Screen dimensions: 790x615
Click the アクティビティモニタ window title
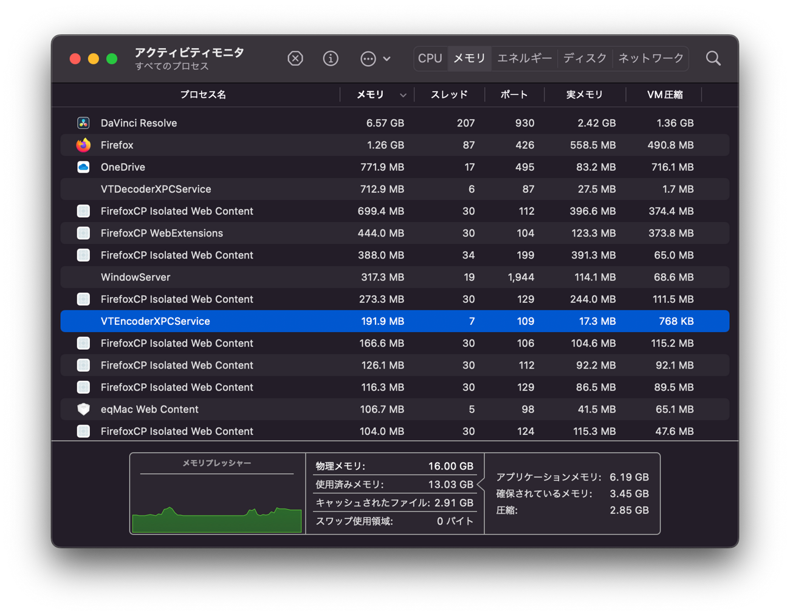[189, 52]
